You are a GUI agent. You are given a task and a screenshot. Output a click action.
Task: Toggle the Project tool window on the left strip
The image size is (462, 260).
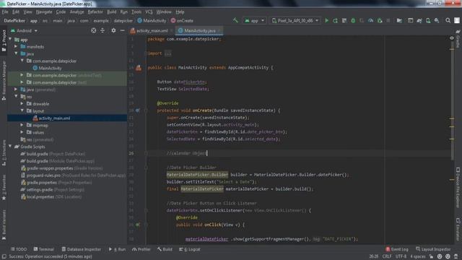click(4, 40)
